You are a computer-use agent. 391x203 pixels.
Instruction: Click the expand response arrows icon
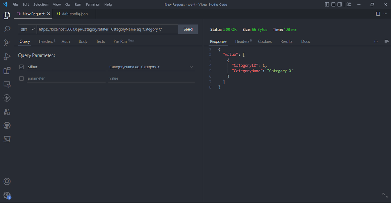pos(385,195)
